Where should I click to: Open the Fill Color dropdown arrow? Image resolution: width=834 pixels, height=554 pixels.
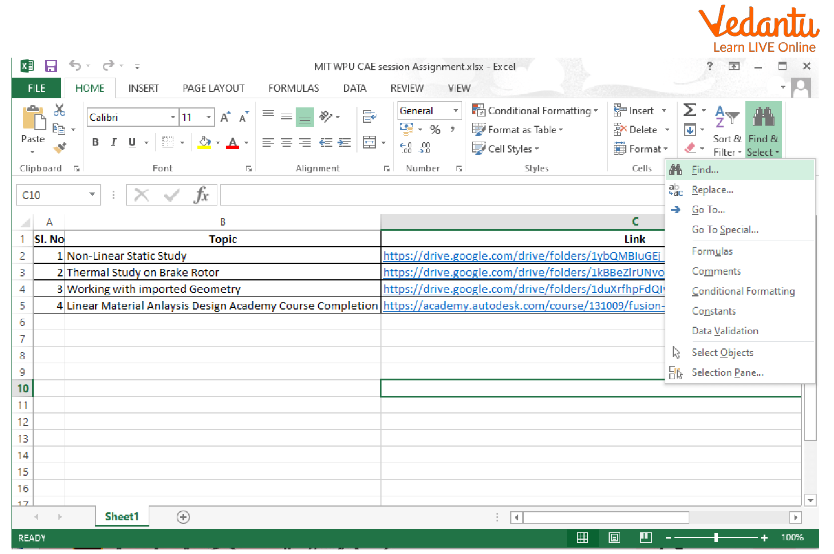click(x=217, y=142)
